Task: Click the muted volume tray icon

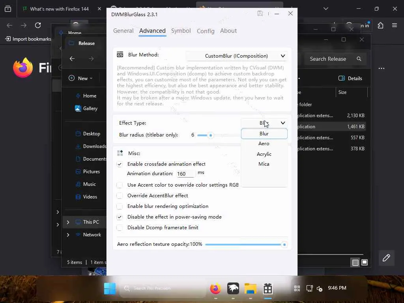Action: 320,288
